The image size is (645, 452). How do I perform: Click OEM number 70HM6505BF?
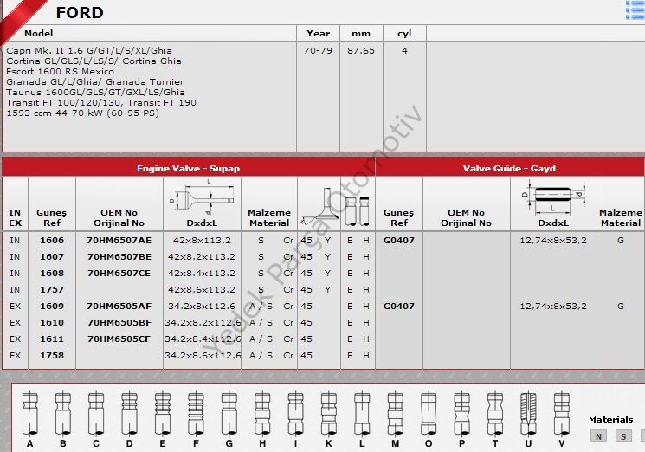(x=119, y=322)
